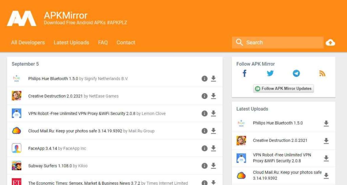Open APK Mirror Telegram icon
Screen dimensions: 347x185
(x=296, y=73)
